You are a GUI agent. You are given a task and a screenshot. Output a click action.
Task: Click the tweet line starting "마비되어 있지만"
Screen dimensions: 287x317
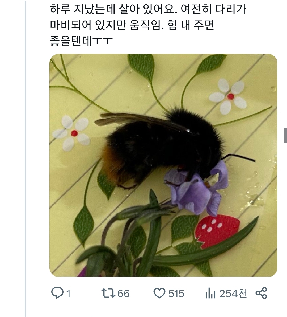pyautogui.click(x=132, y=26)
